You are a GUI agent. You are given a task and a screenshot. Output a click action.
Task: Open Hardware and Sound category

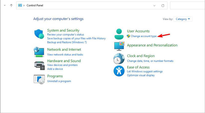point(64,61)
